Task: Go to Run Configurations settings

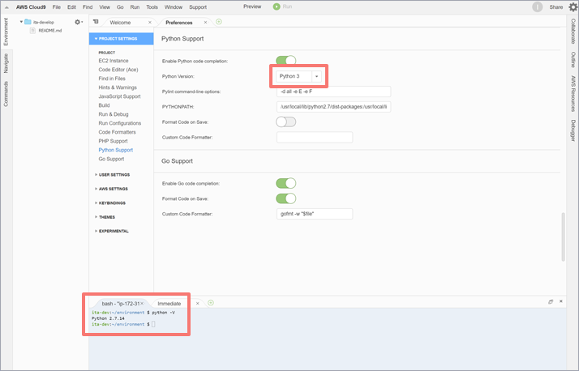Action: point(120,123)
